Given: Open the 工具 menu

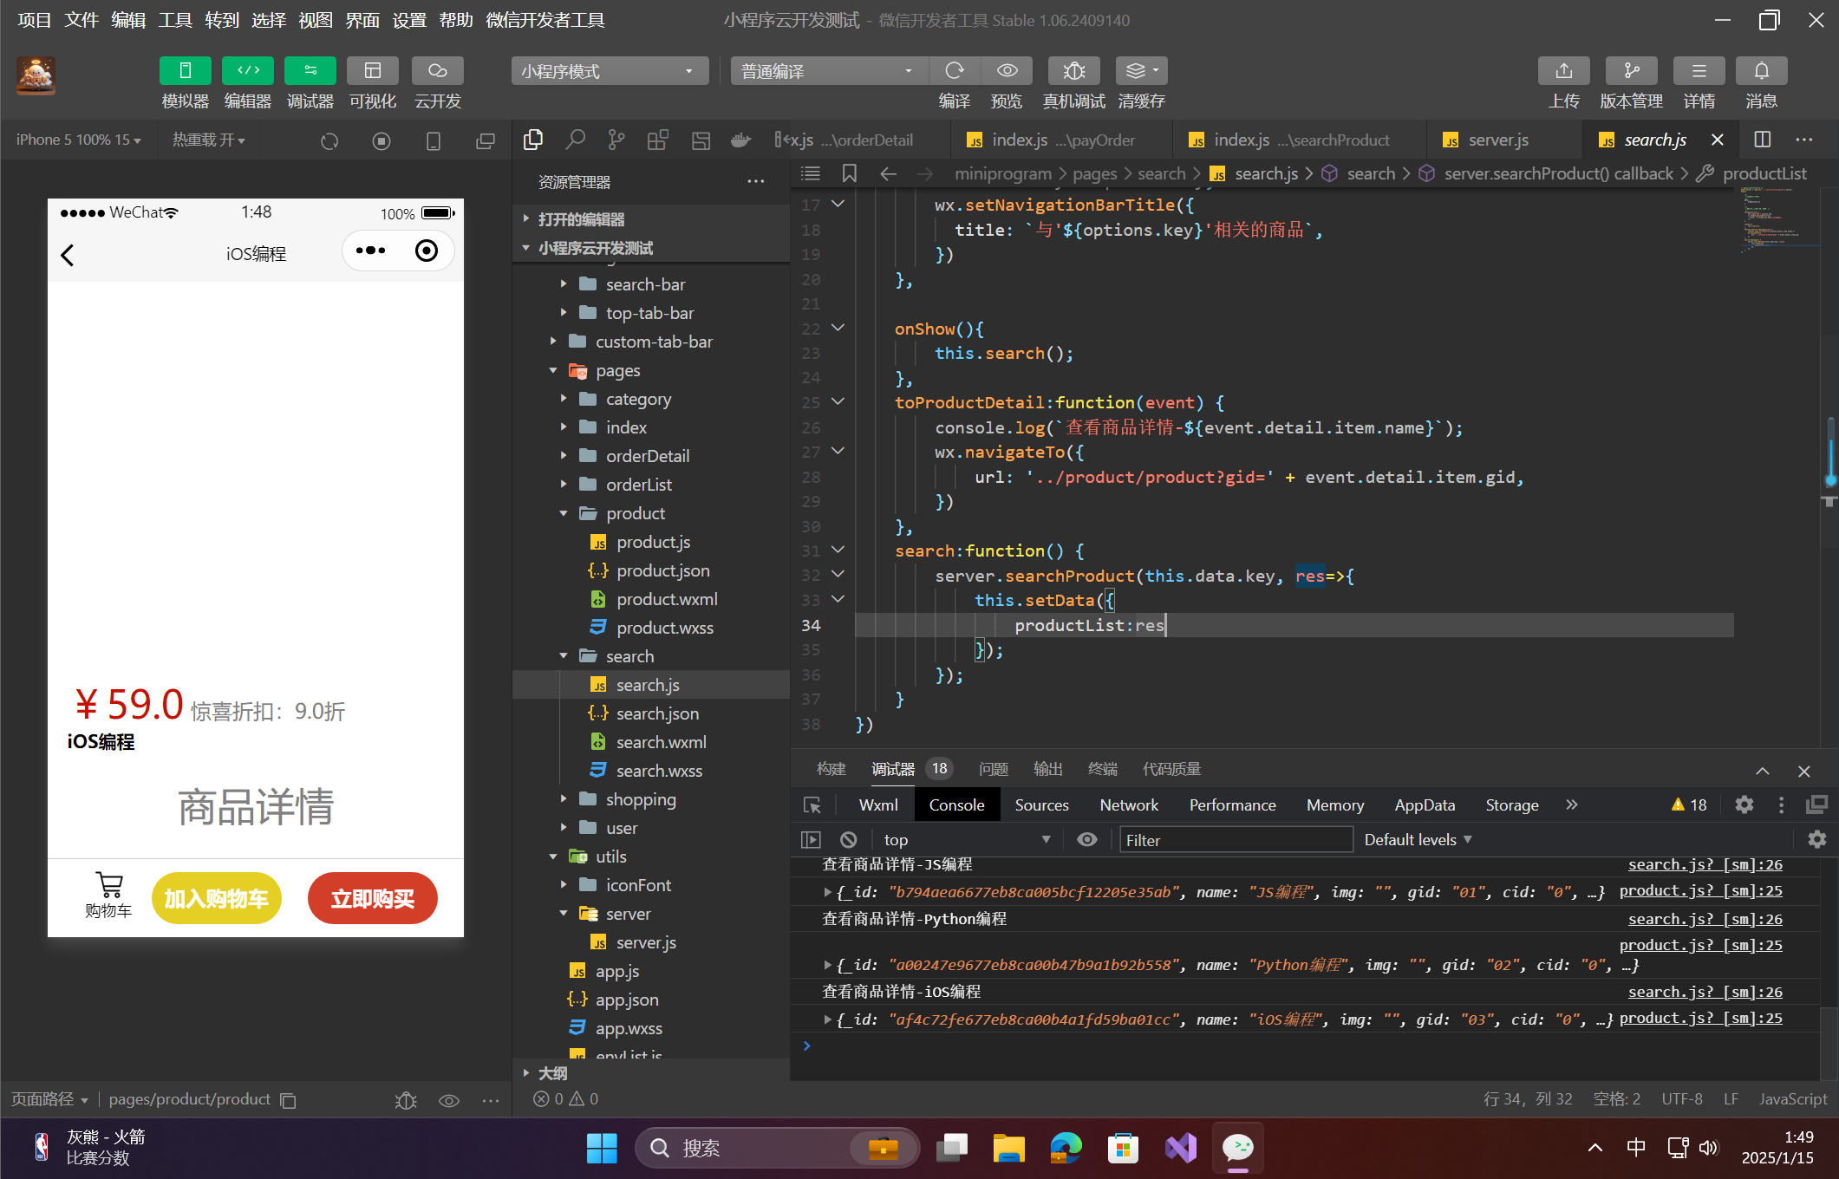Looking at the screenshot, I should (174, 20).
